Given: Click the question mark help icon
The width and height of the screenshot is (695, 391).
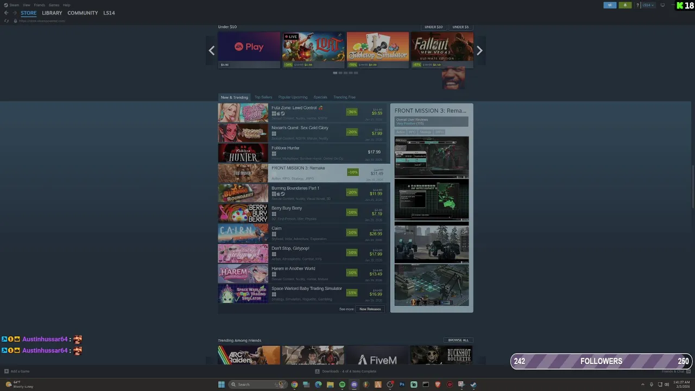Looking at the screenshot, I should click(637, 5).
